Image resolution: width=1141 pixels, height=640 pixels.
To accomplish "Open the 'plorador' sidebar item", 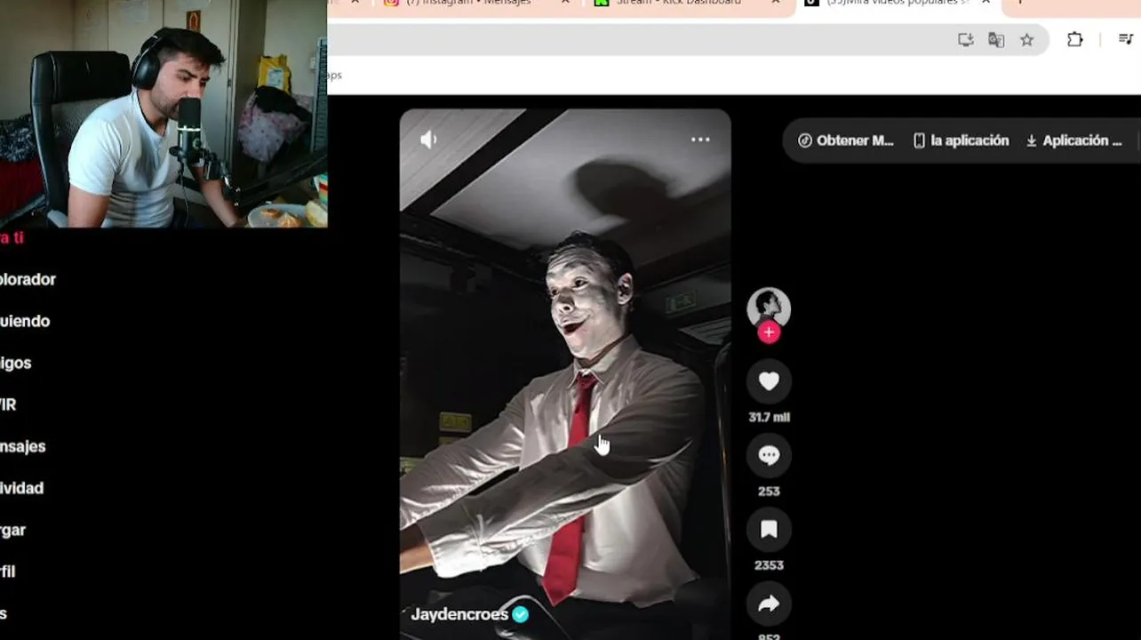I will tap(28, 279).
